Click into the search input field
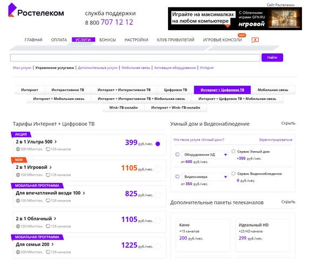 pyautogui.click(x=135, y=58)
